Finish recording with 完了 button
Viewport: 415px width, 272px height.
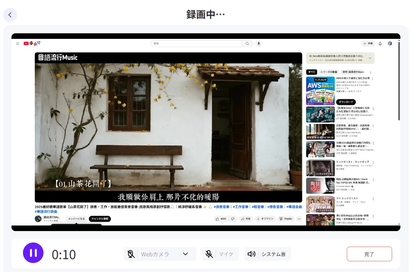tap(369, 254)
